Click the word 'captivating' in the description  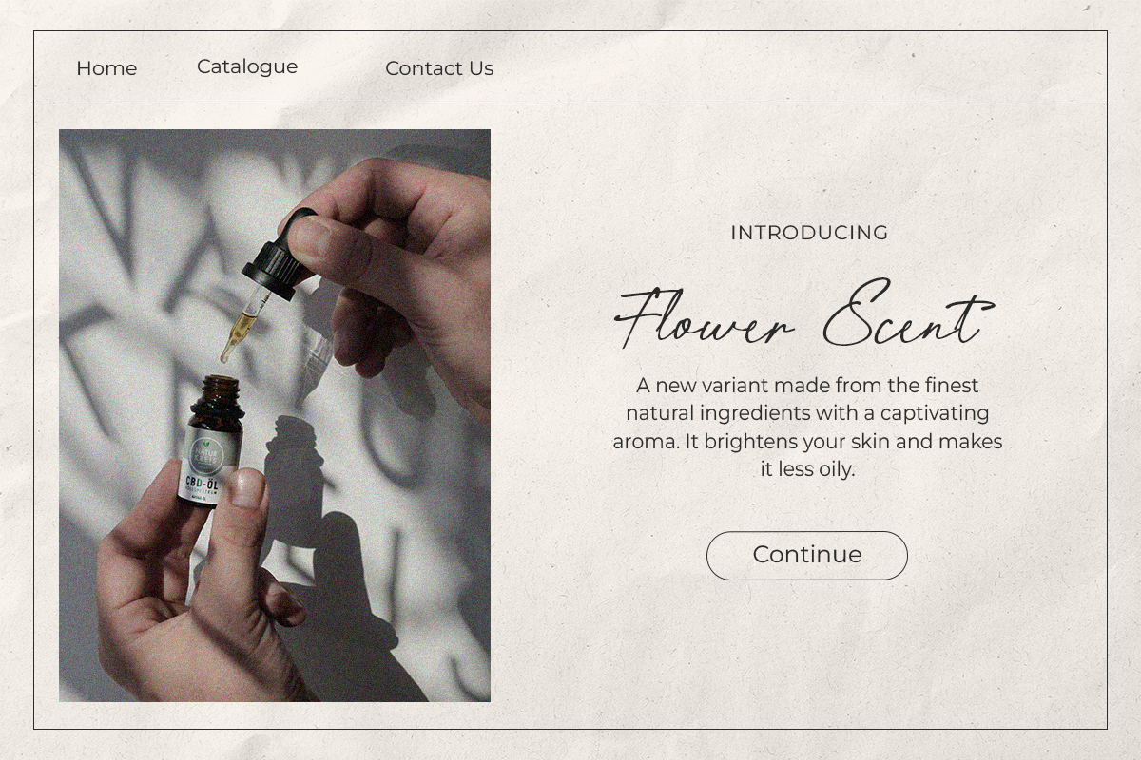(935, 414)
